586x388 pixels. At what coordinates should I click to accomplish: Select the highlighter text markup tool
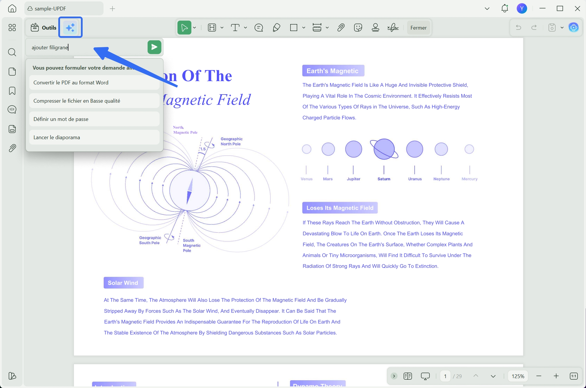coord(212,28)
